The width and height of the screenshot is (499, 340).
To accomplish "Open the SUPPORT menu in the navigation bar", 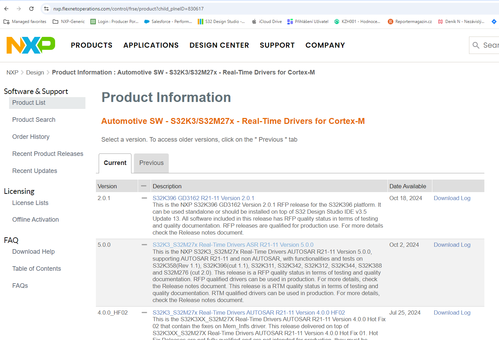I will 277,45.
